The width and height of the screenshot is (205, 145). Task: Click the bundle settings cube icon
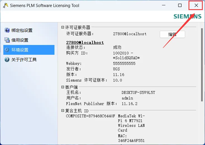click(x=7, y=30)
